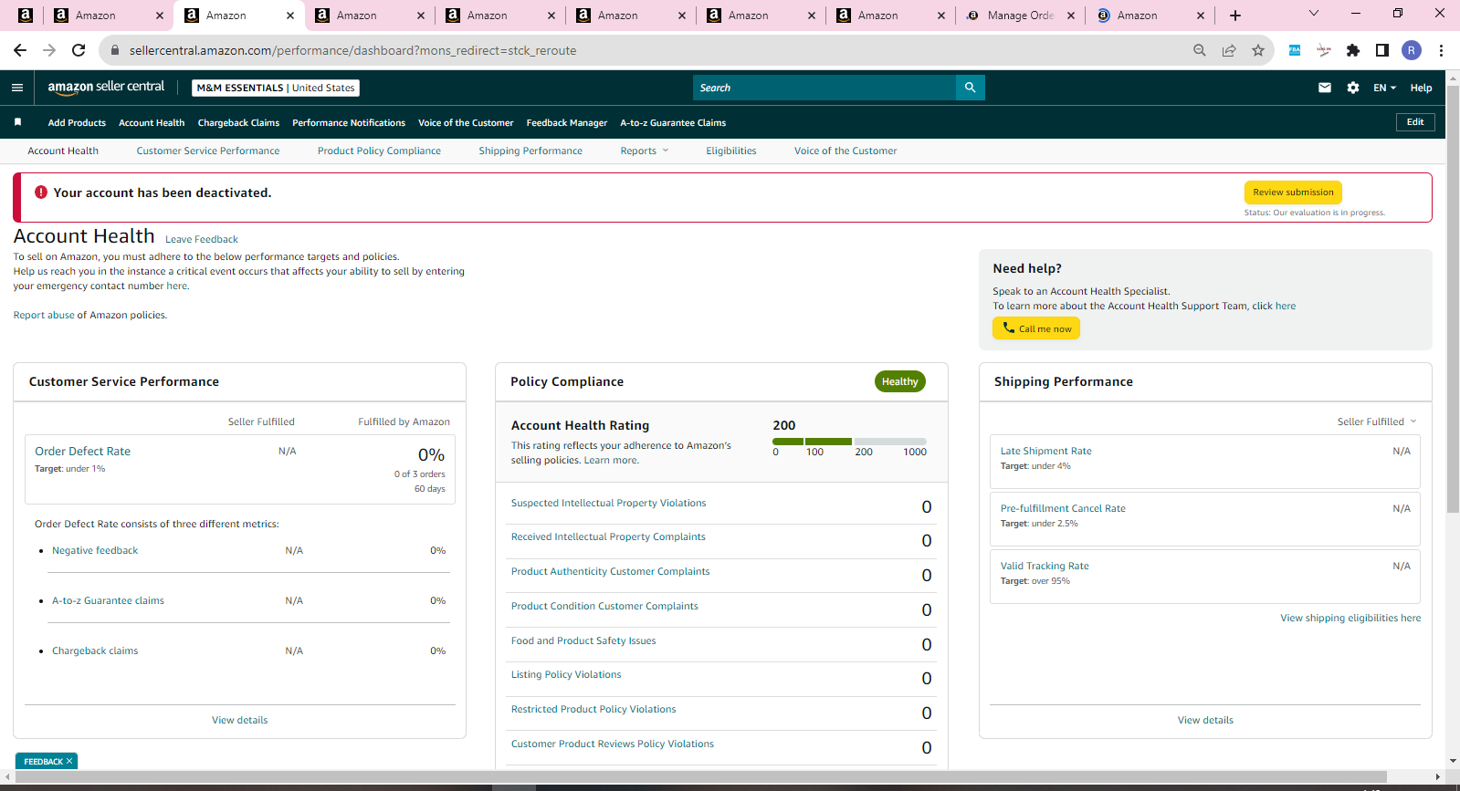1460x791 pixels.
Task: Click the Report abuse link
Action: (43, 315)
